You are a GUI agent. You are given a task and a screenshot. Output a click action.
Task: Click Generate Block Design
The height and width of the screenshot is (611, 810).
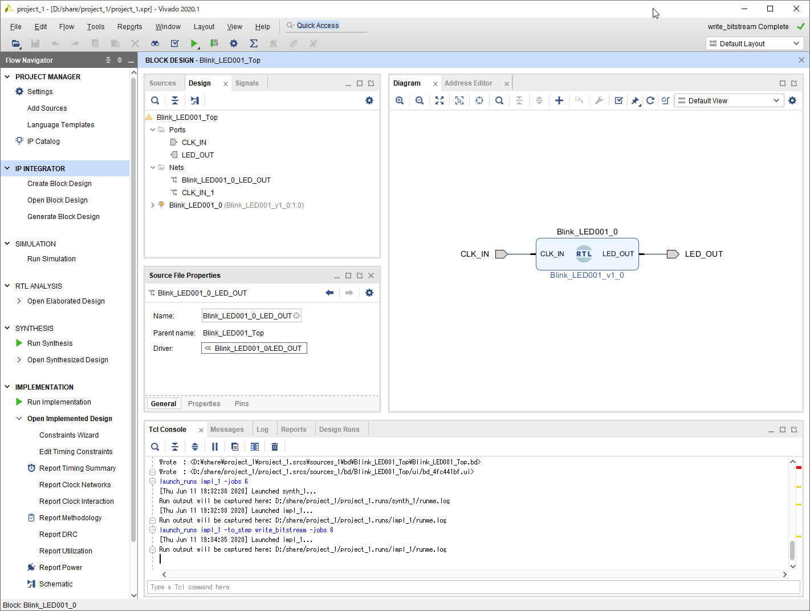(63, 217)
